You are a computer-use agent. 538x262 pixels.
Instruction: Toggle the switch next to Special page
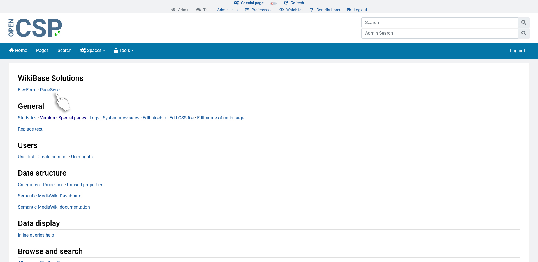[x=273, y=3]
